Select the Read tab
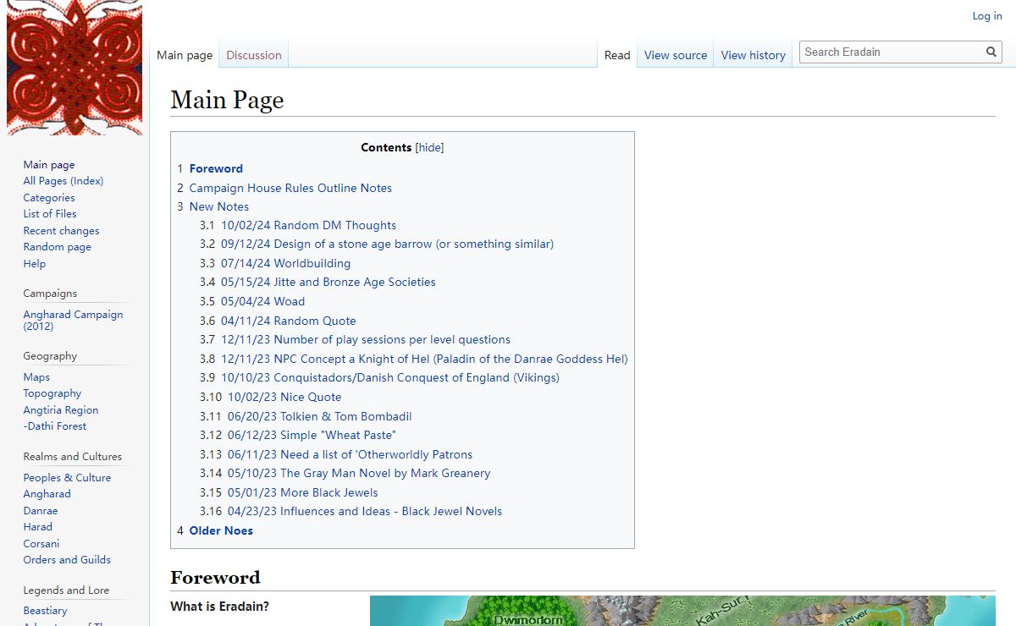 (x=617, y=55)
